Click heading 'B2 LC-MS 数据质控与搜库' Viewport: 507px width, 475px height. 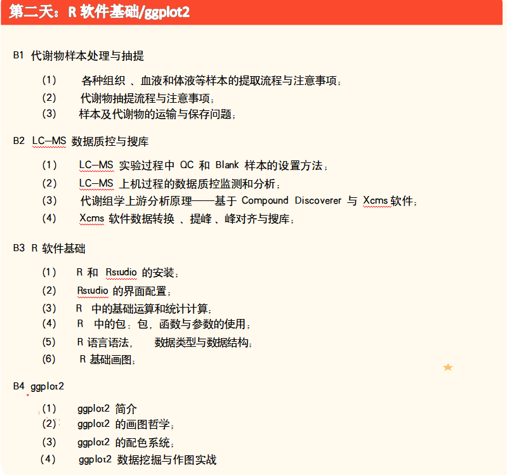(81, 141)
